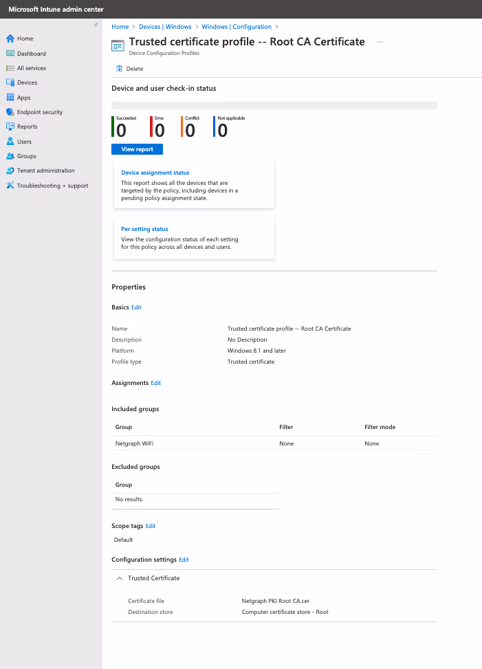Edit the Configuration settings

click(x=184, y=560)
